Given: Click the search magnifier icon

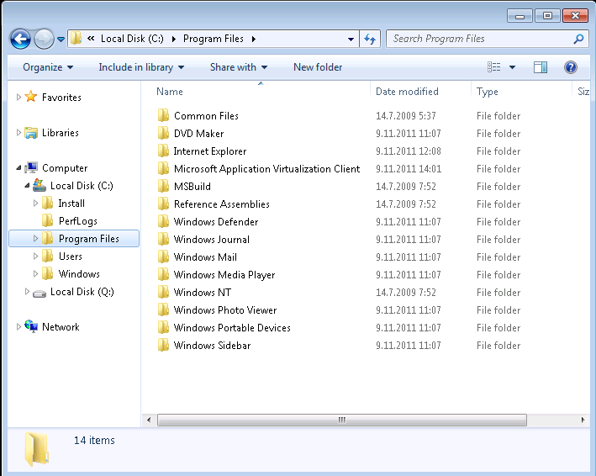Looking at the screenshot, I should pyautogui.click(x=578, y=39).
